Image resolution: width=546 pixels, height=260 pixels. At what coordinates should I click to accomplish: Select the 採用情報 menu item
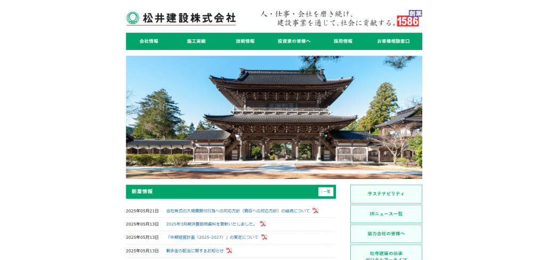click(343, 42)
